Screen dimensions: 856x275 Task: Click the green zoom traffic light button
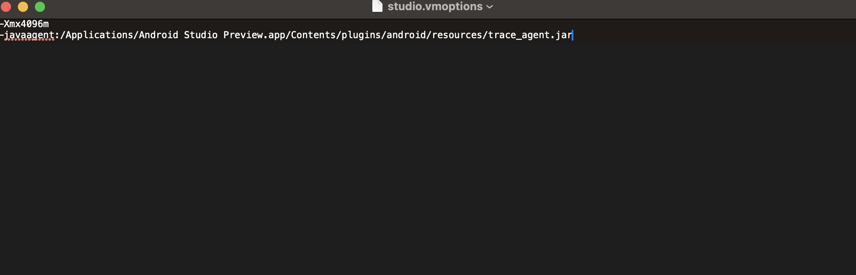pyautogui.click(x=40, y=6)
